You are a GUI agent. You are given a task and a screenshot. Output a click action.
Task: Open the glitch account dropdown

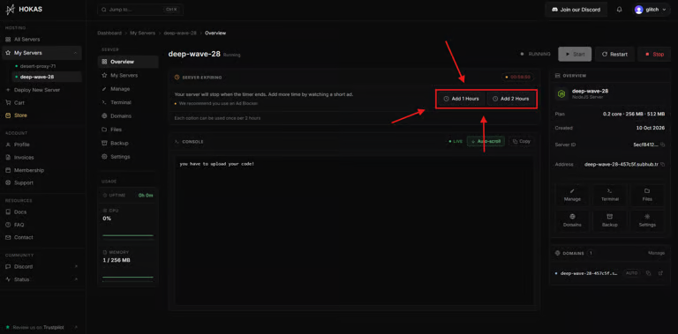(652, 10)
